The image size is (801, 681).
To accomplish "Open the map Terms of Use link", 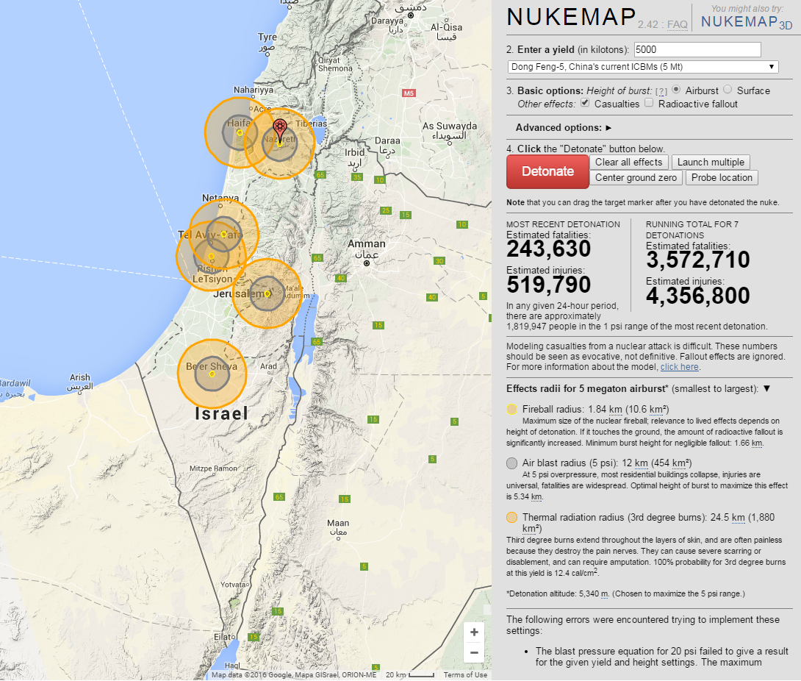I will (465, 675).
